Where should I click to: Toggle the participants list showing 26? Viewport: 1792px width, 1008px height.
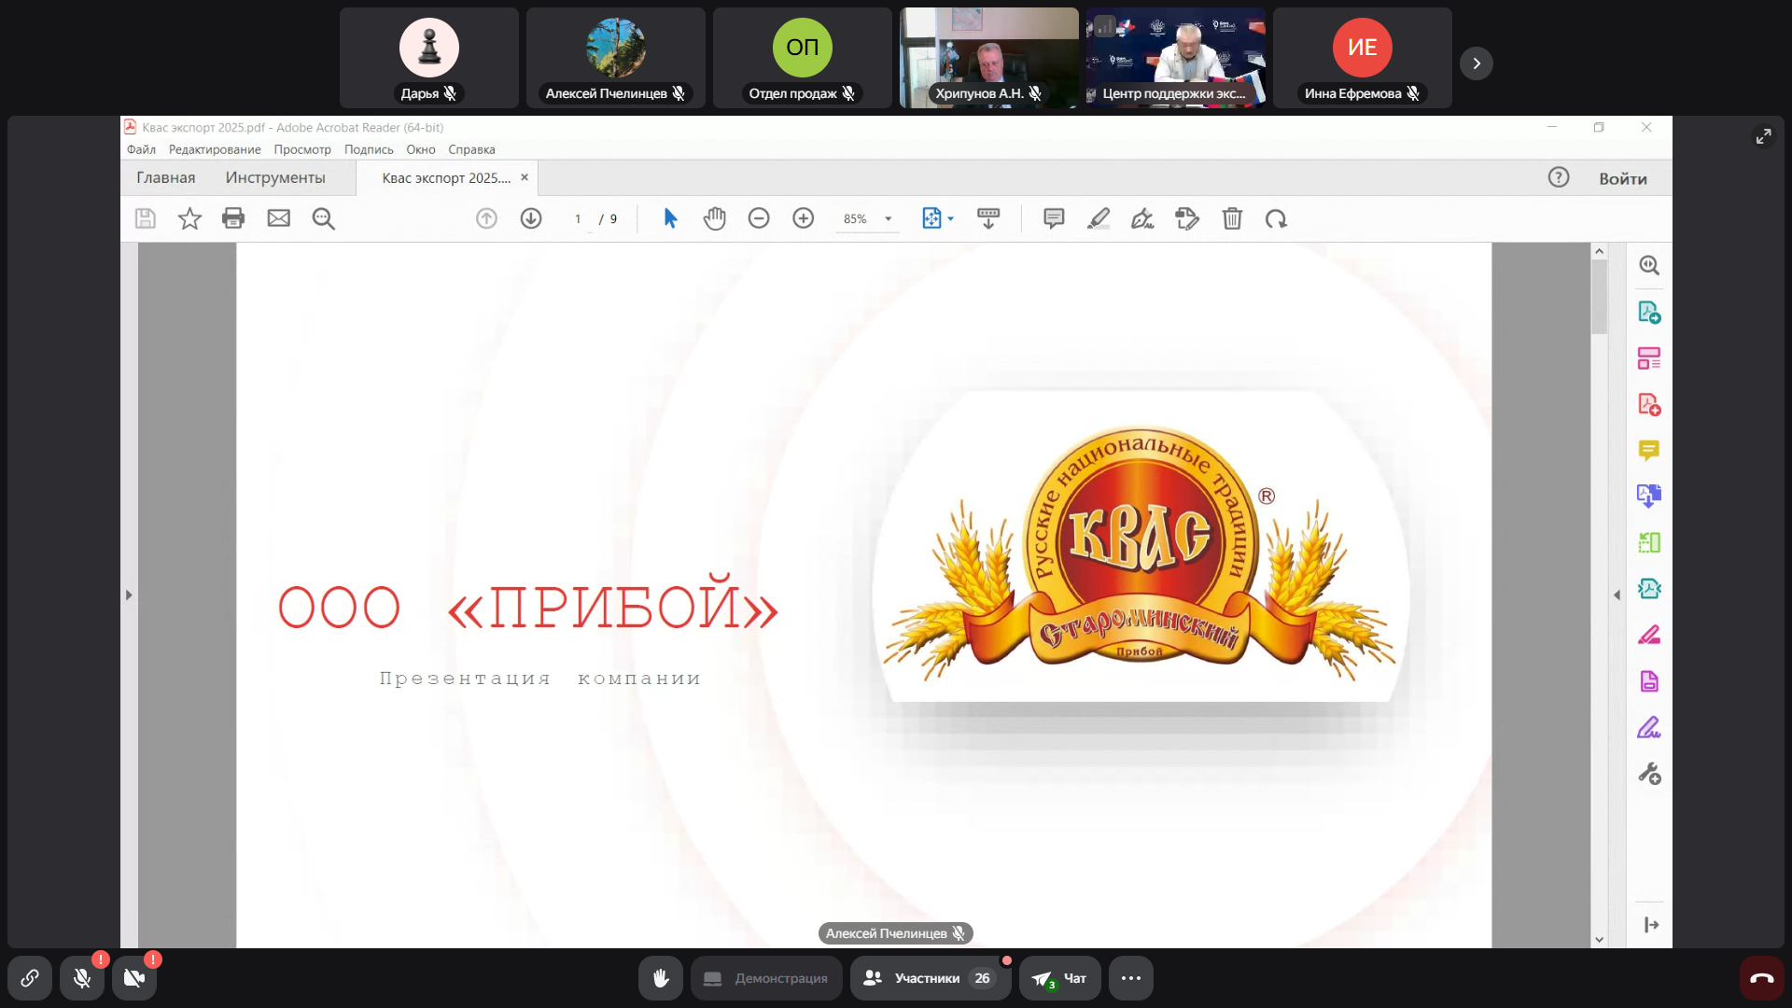(931, 978)
